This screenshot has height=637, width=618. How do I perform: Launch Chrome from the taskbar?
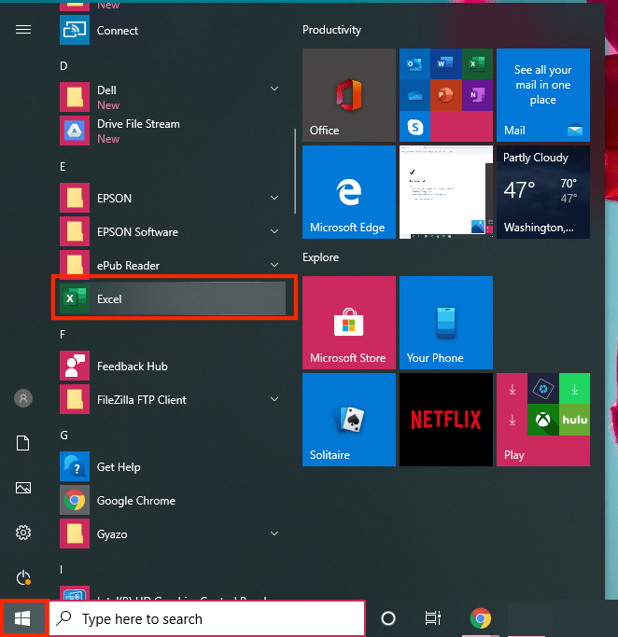481,618
